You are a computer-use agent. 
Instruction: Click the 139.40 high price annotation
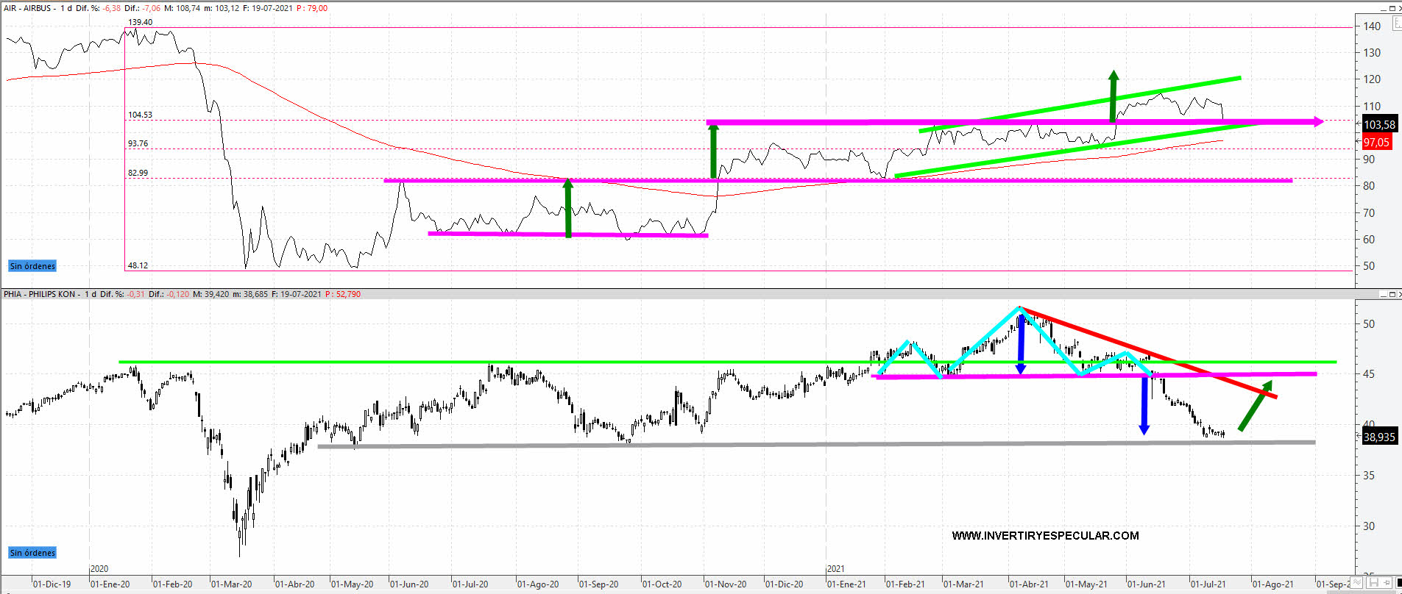[x=141, y=22]
